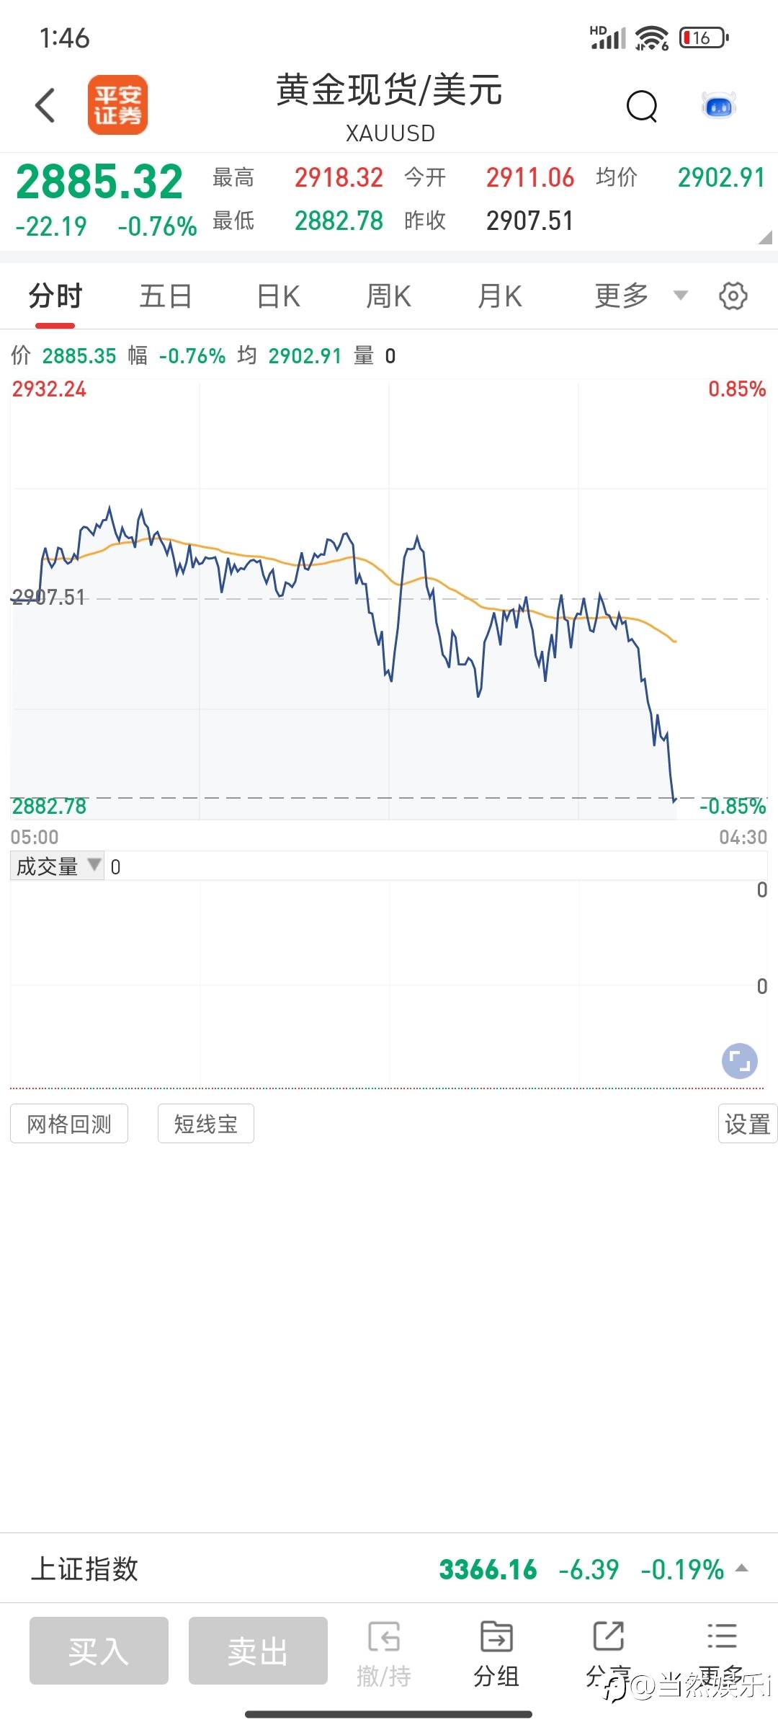Screen dimensions: 778x1730
Task: Tap the 平安证券 app logo
Action: (117, 105)
